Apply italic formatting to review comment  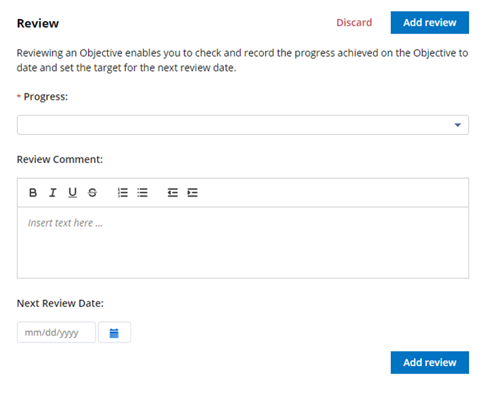[x=53, y=193]
